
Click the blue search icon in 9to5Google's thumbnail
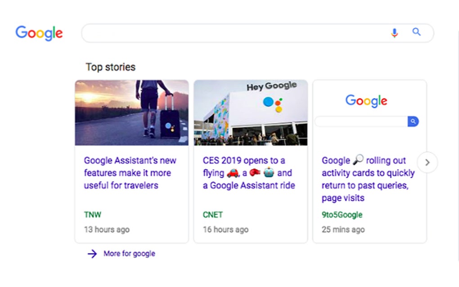coord(413,121)
